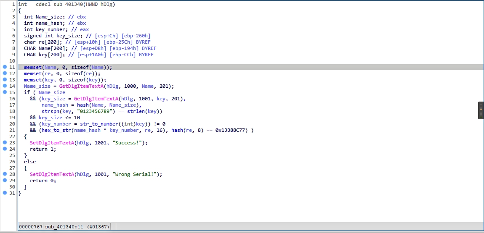The height and width of the screenshot is (233, 484).
Task: Click line number 22 in gutter
Action: click(12, 136)
